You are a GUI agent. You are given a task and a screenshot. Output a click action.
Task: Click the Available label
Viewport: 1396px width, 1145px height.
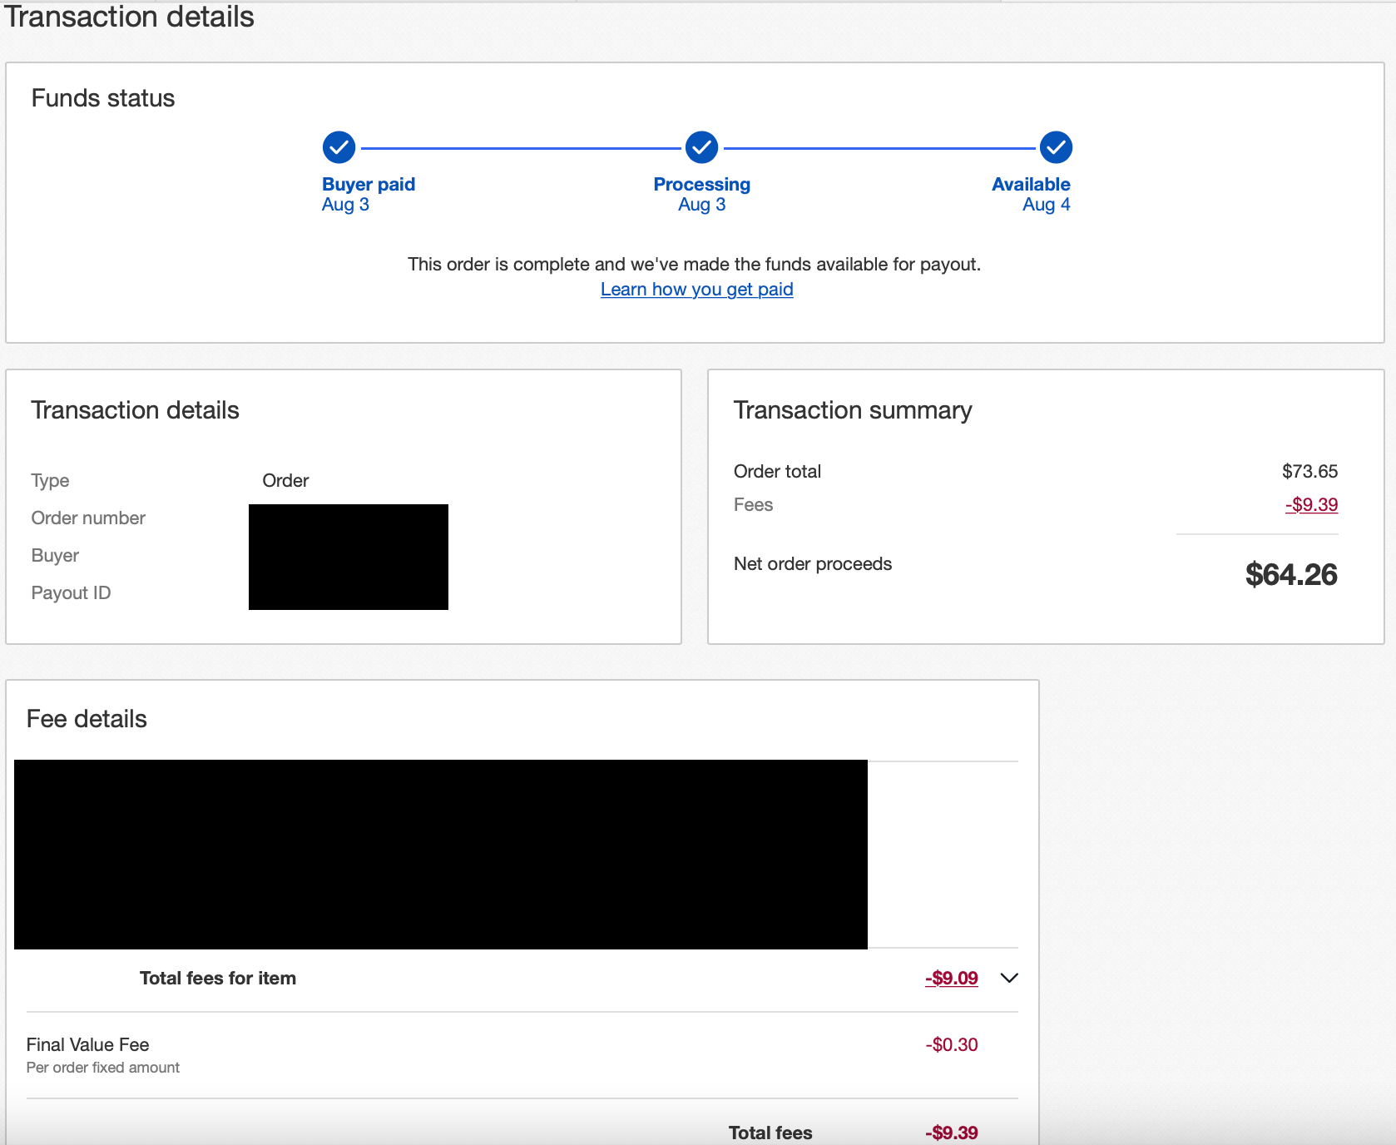click(x=1031, y=184)
